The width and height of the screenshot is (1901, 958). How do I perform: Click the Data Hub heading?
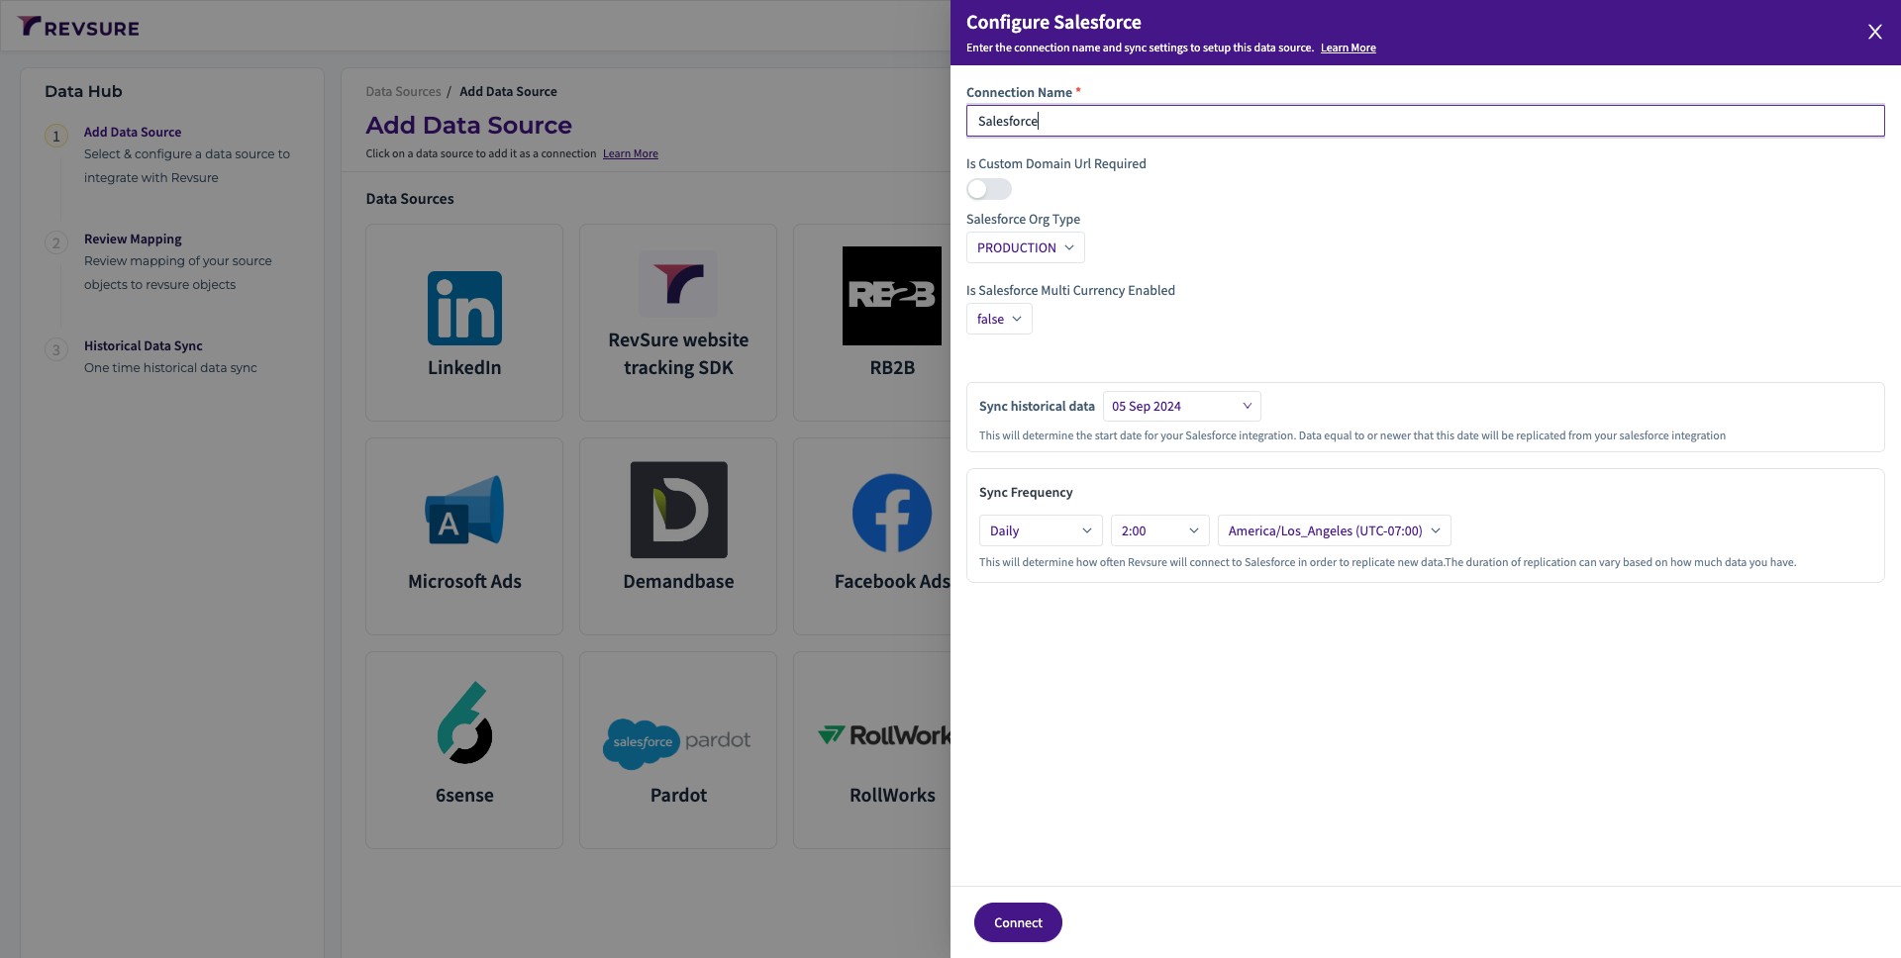[83, 91]
